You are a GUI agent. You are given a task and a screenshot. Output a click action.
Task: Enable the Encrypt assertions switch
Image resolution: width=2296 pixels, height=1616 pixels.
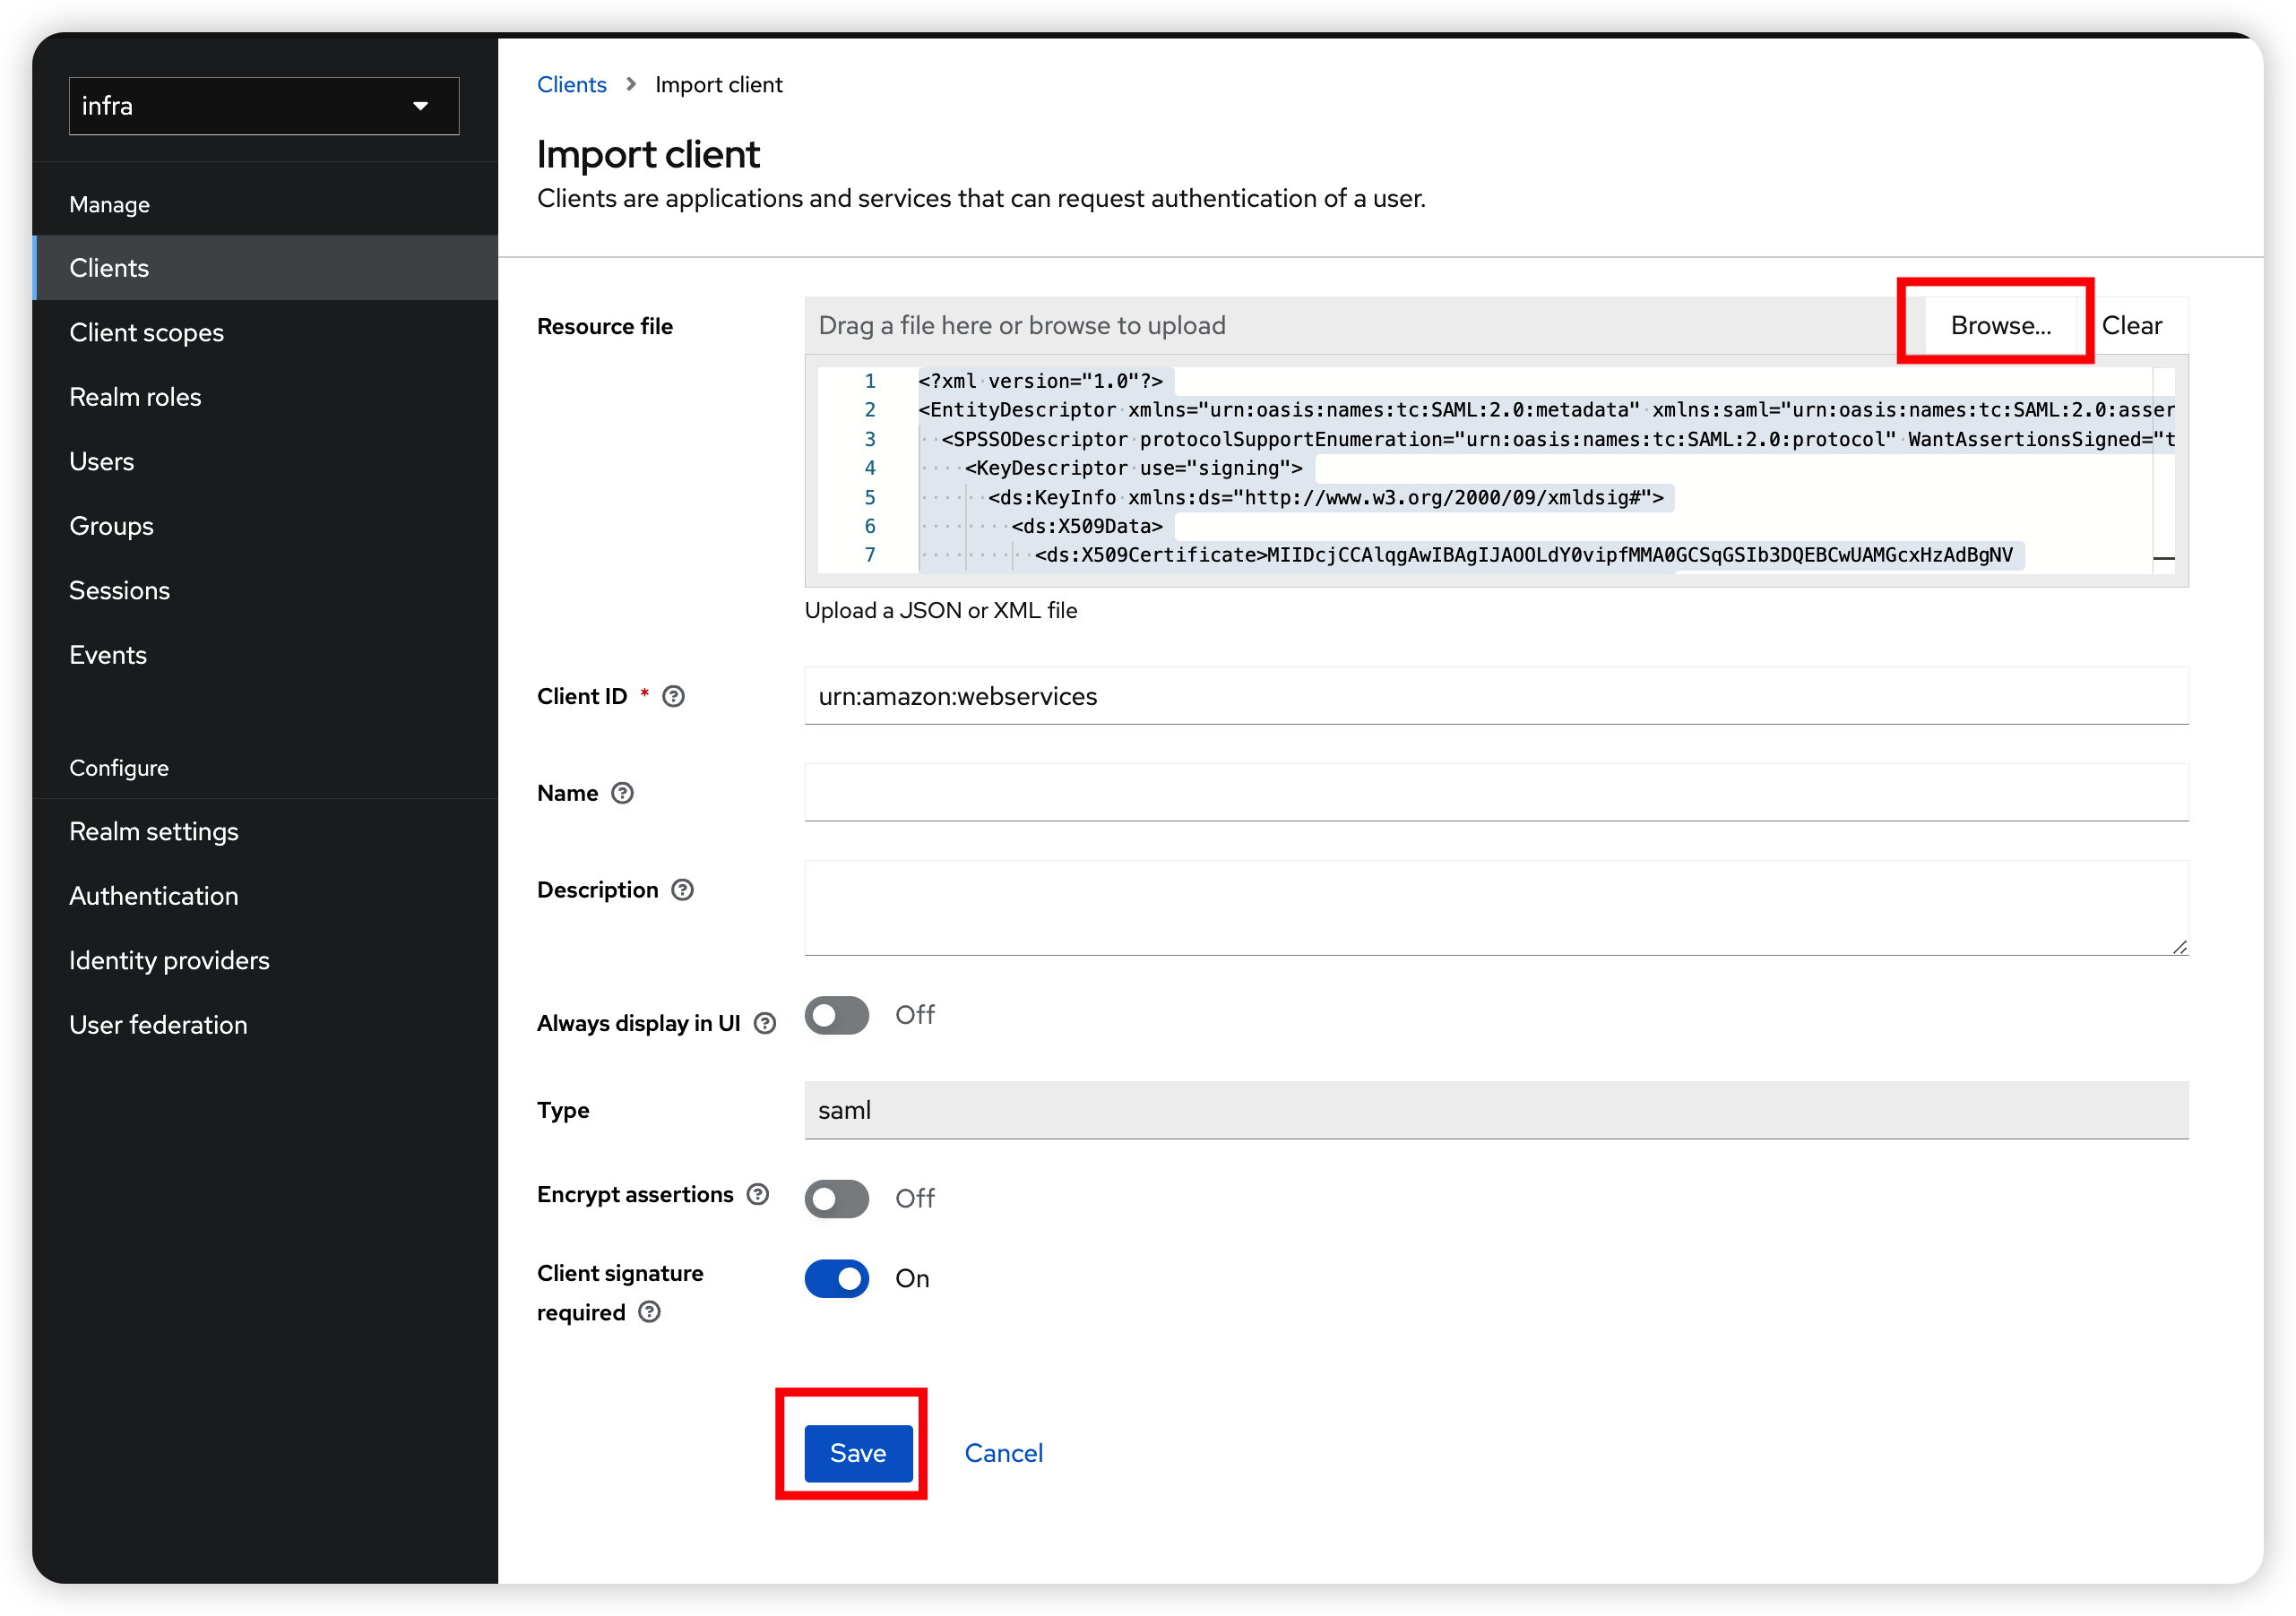(x=836, y=1199)
